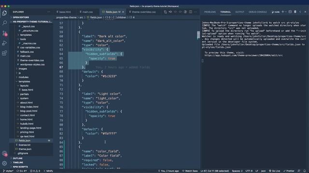Expand the images folder
Screen dimensions: 309x173
point(23,69)
